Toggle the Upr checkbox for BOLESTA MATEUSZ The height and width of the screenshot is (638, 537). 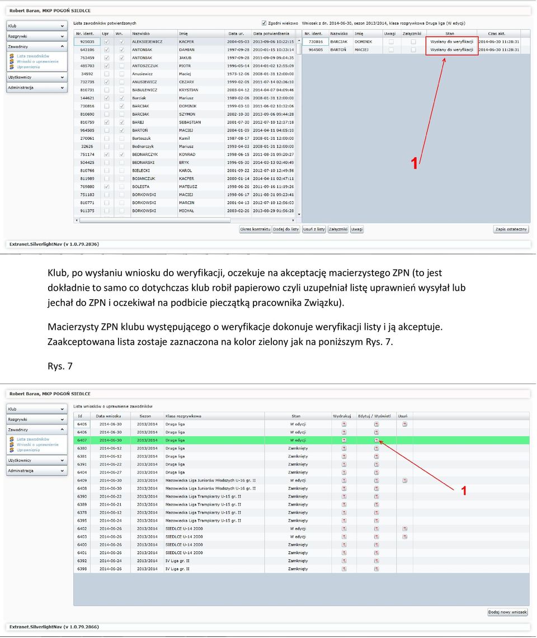point(107,186)
